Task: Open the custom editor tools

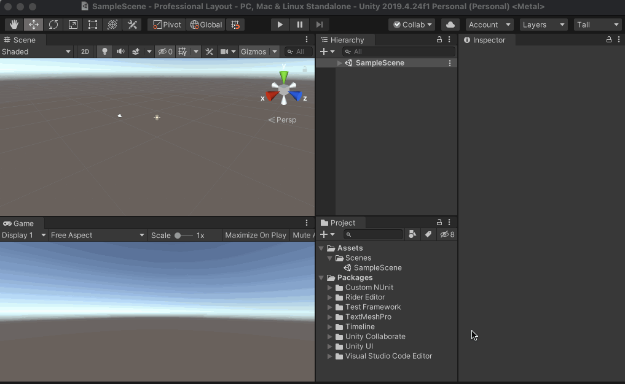Action: pyautogui.click(x=132, y=25)
